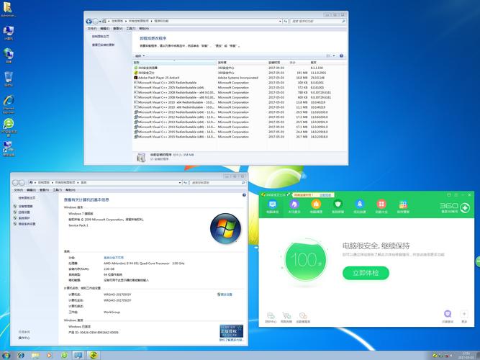Open the Recycle Bin desktop icon
This screenshot has width=480, height=360.
(x=9, y=79)
